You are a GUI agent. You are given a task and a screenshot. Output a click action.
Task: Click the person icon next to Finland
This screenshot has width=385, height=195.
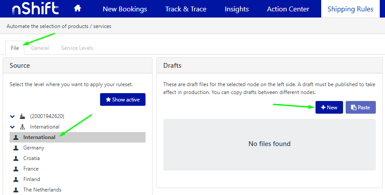[x=16, y=179]
